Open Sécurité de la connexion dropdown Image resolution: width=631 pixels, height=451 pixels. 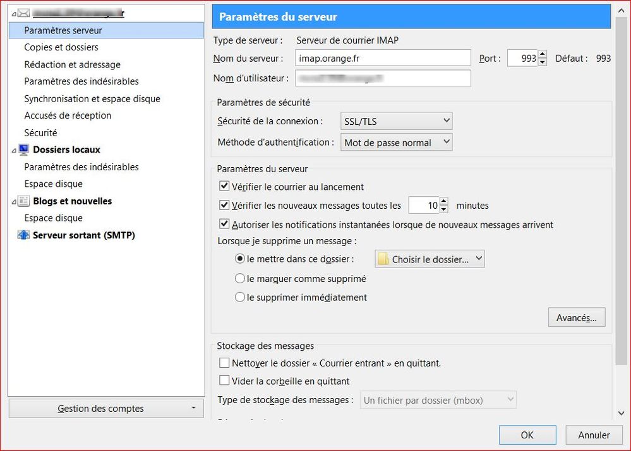pyautogui.click(x=396, y=120)
